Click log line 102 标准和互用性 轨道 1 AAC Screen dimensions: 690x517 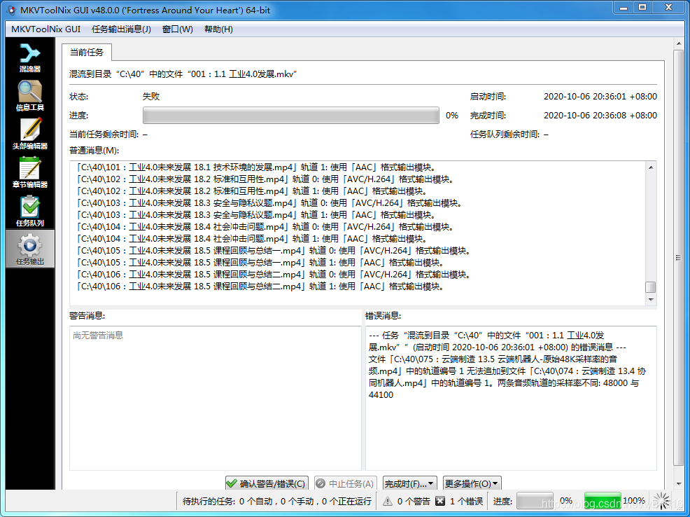[x=252, y=191]
